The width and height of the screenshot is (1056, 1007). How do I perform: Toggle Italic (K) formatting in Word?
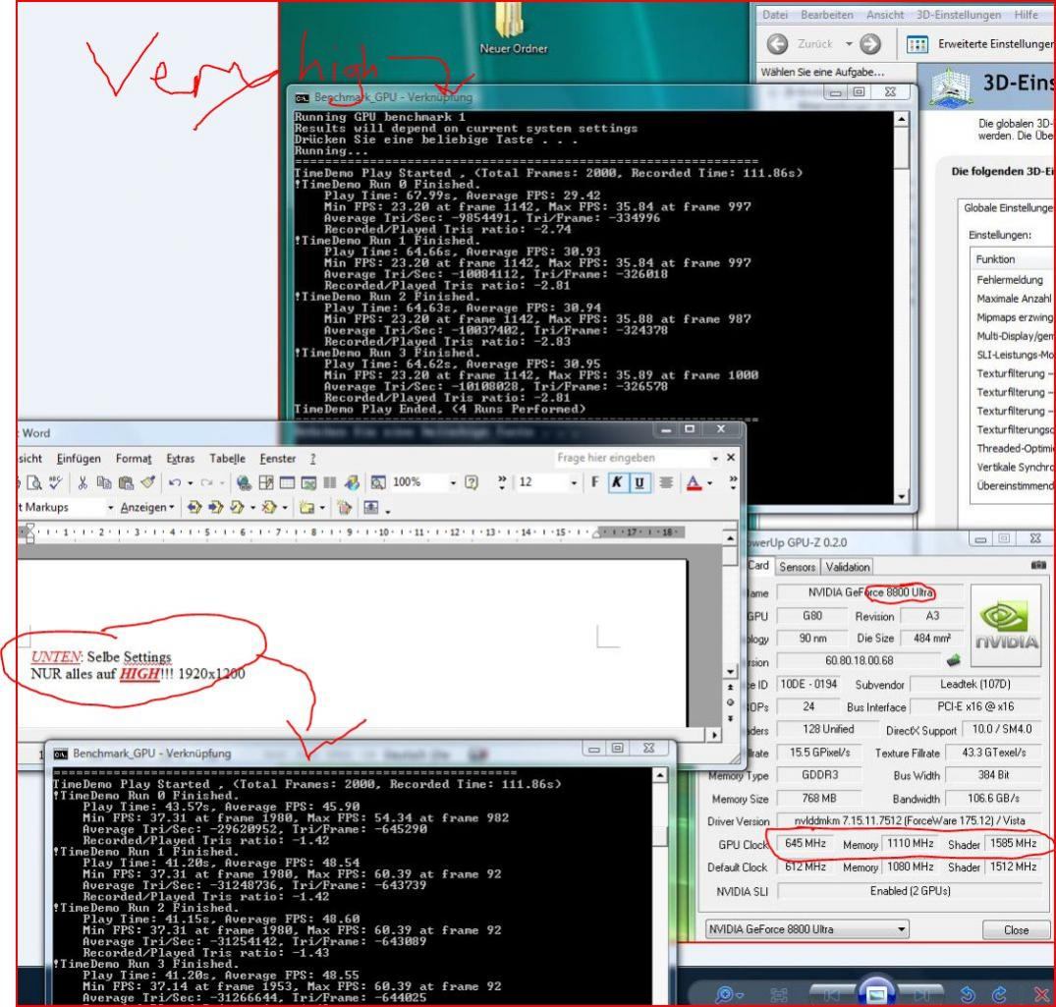[617, 482]
